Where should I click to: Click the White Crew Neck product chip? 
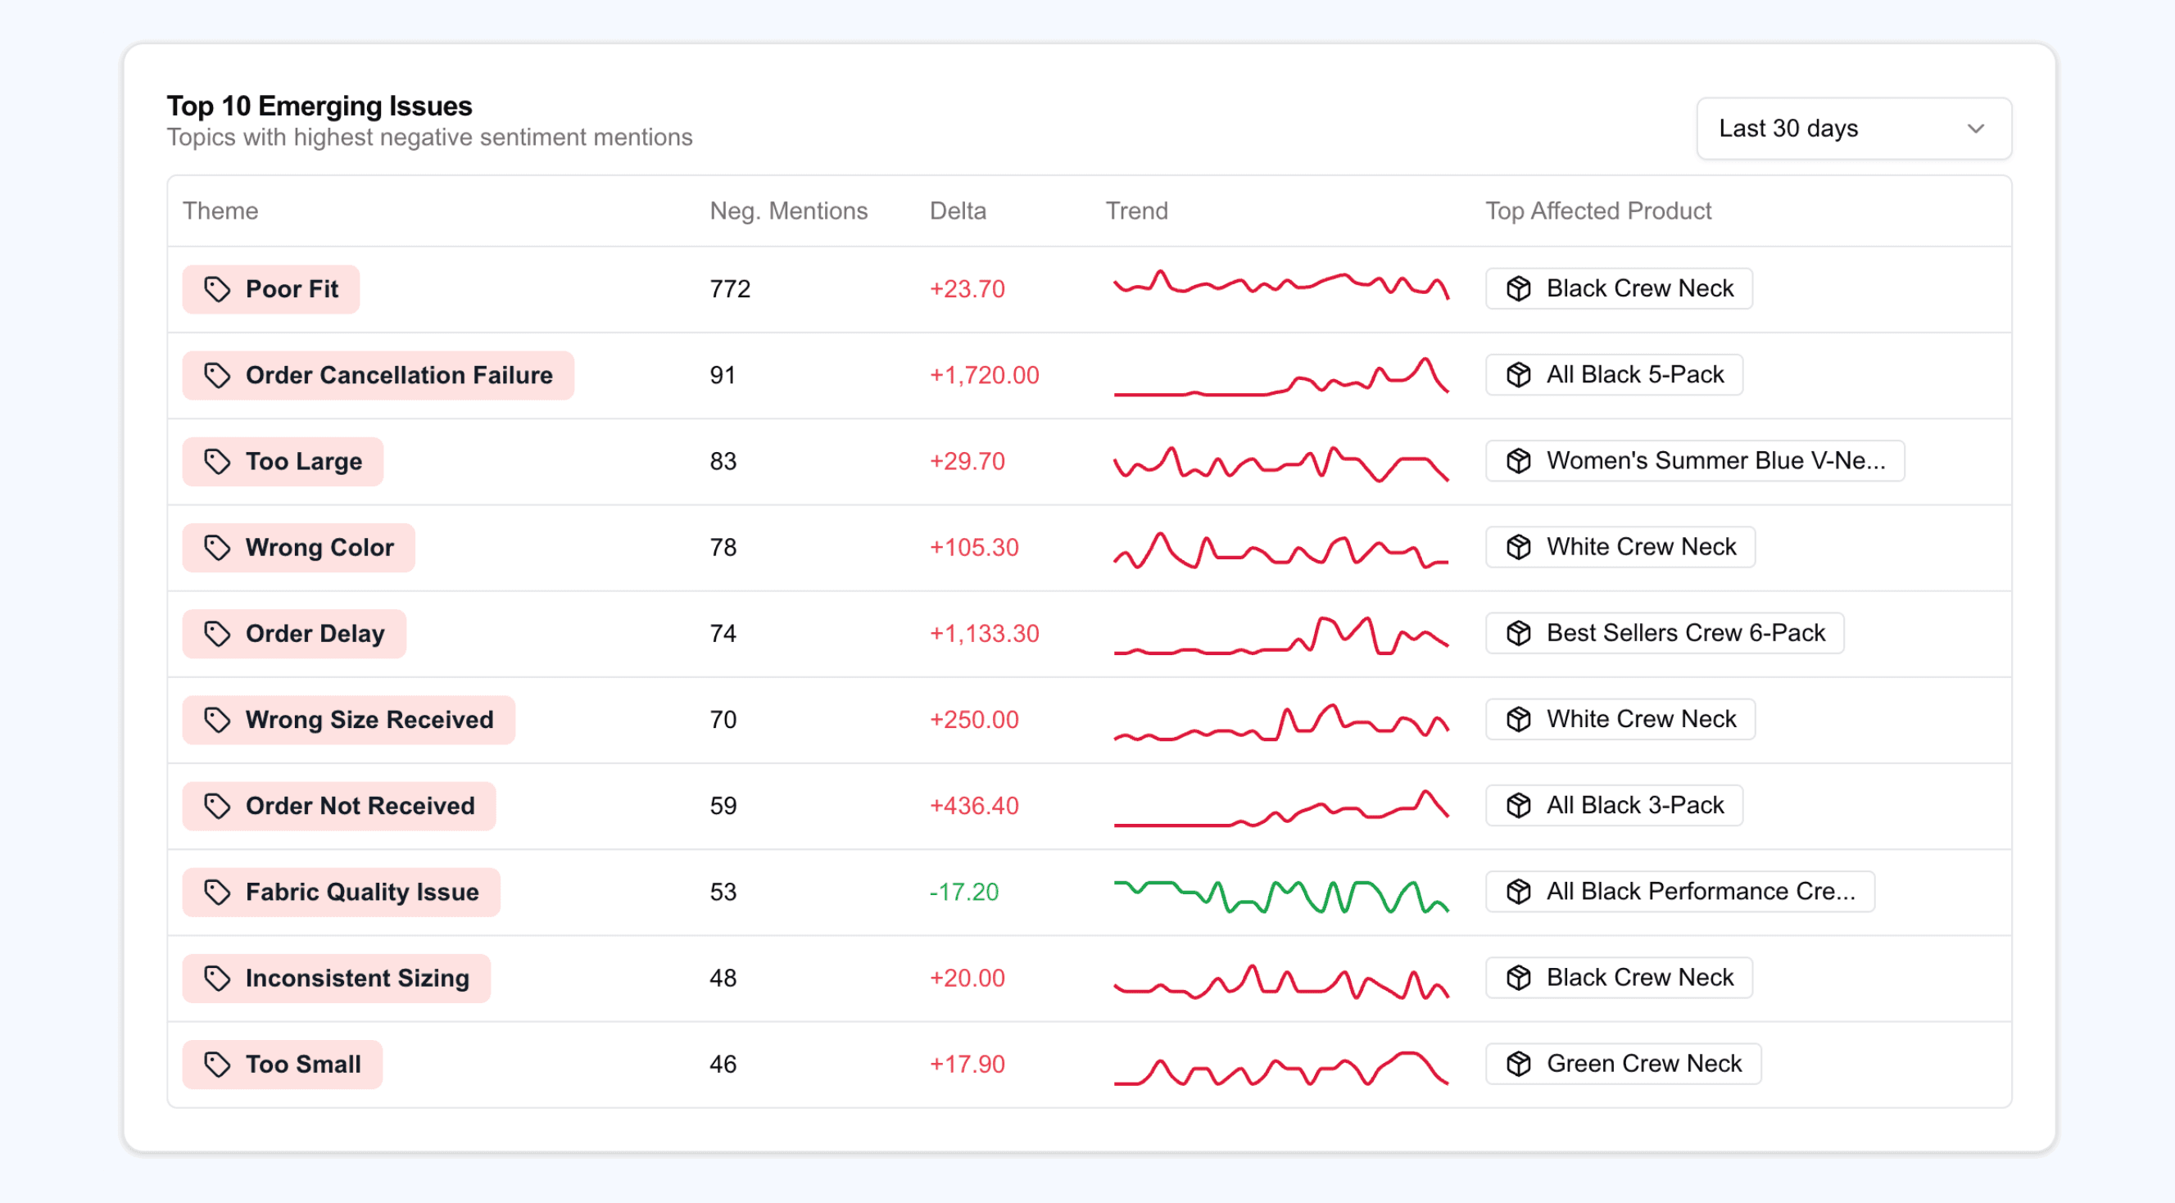[1620, 546]
